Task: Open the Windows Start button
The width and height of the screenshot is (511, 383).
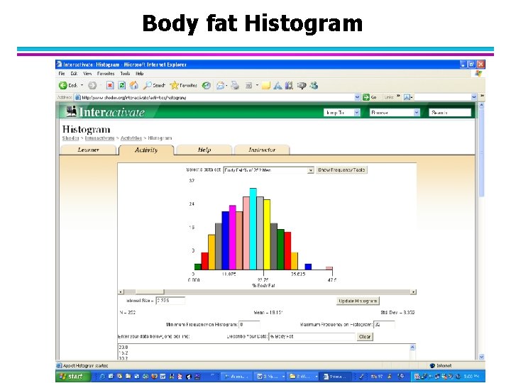Action: point(73,377)
